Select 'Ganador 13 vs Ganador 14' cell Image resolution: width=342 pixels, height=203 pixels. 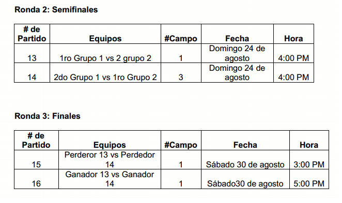110,179
